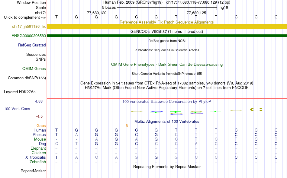This screenshot has width=287, height=178.
Task: Open H3K27Ac Mark on 7 cell lines title
Action: [x=167, y=88]
